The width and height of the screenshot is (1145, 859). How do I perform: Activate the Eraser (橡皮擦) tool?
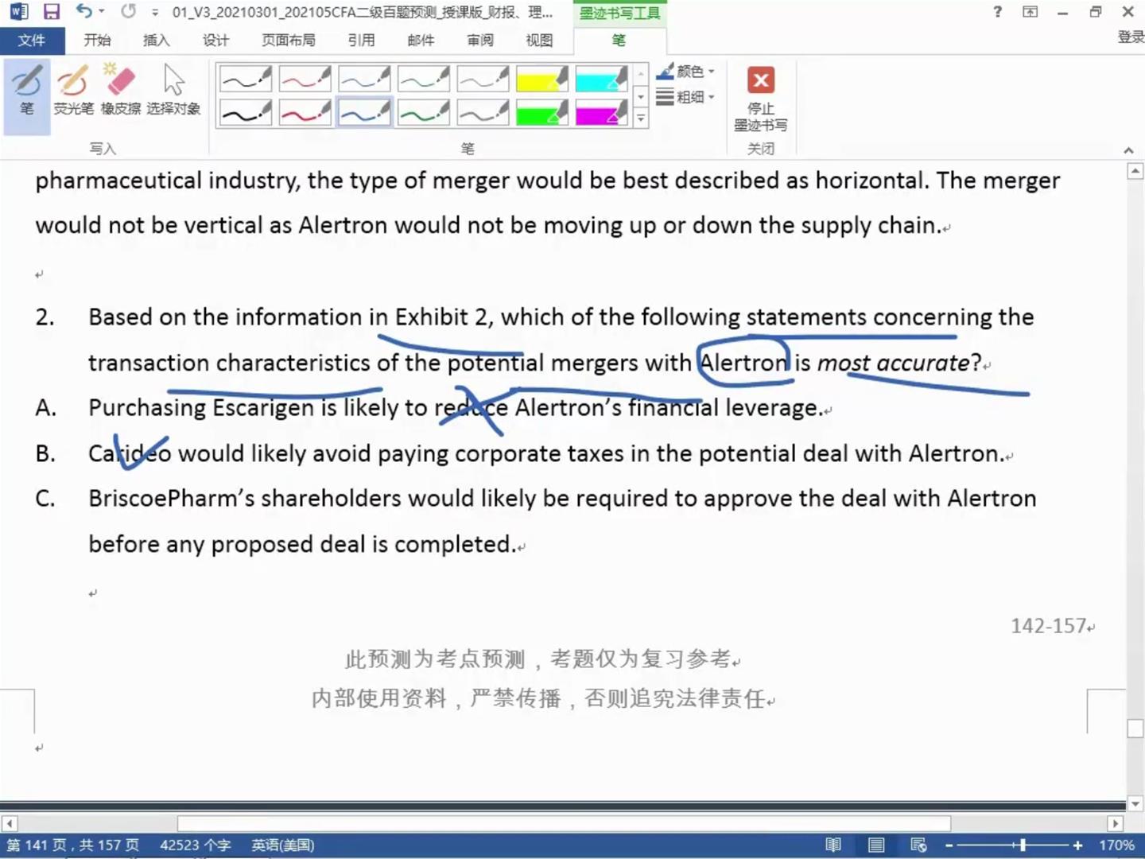[121, 91]
